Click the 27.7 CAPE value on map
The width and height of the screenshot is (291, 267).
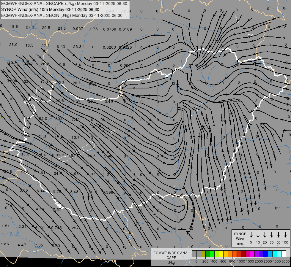(45, 46)
